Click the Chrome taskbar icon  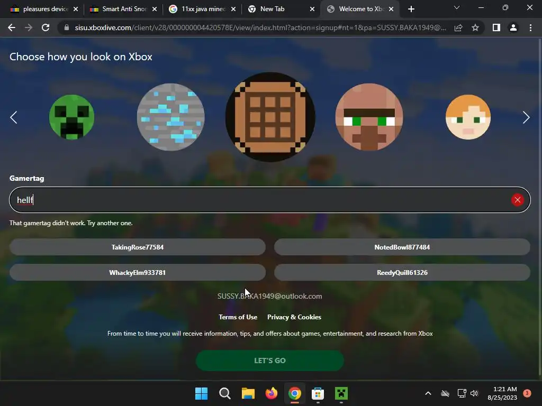(x=294, y=393)
